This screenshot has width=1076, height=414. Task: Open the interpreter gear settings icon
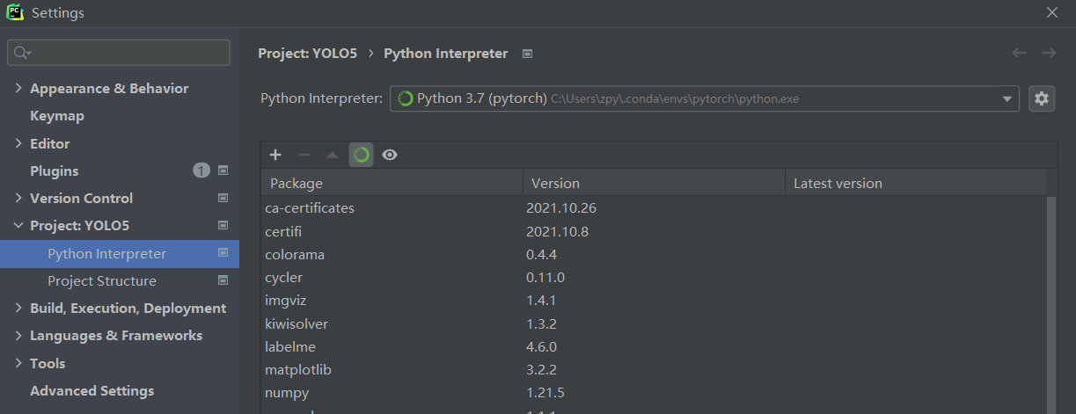pos(1042,98)
